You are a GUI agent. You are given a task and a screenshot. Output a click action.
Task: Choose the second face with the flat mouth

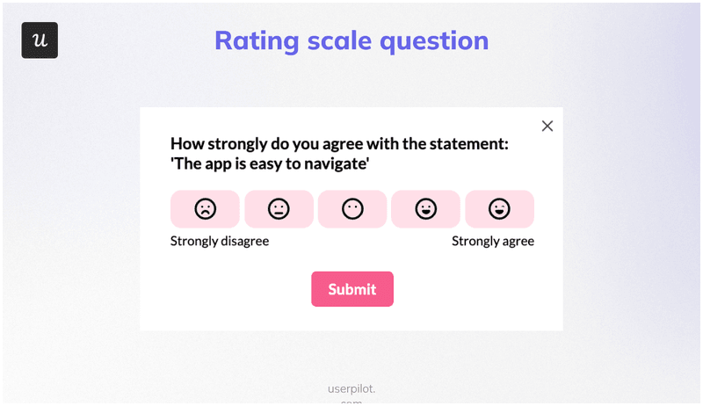[279, 209]
